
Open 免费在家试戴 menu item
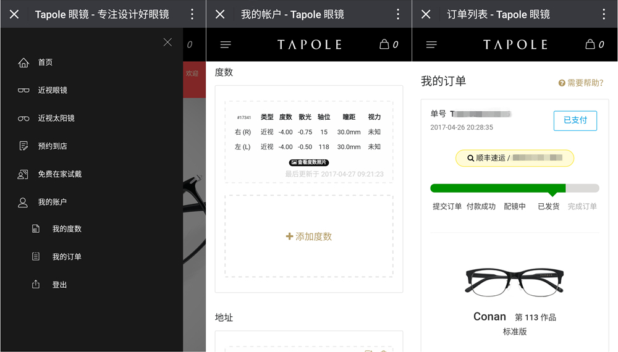[x=59, y=174]
